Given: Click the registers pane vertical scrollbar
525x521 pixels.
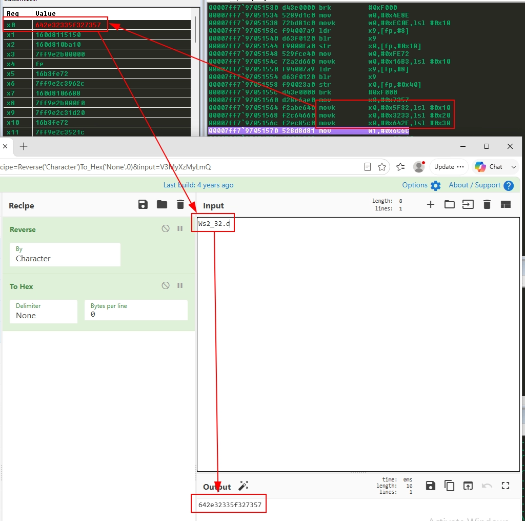Looking at the screenshot, I should coord(195,30).
